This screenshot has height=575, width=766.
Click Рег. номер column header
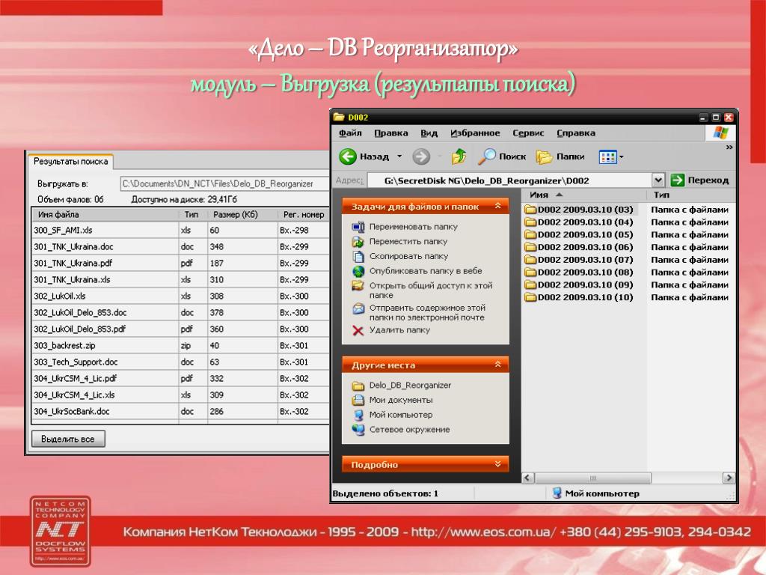pyautogui.click(x=304, y=215)
